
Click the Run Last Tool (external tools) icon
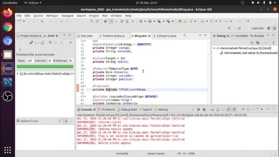168,21
